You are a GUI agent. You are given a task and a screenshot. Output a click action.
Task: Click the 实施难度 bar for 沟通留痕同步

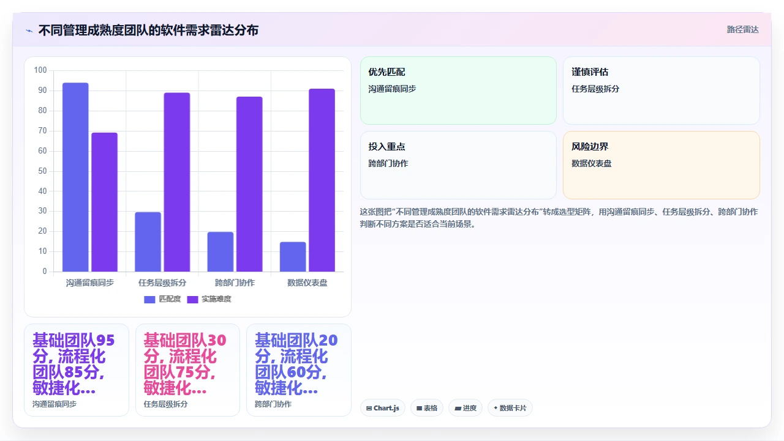tap(104, 202)
